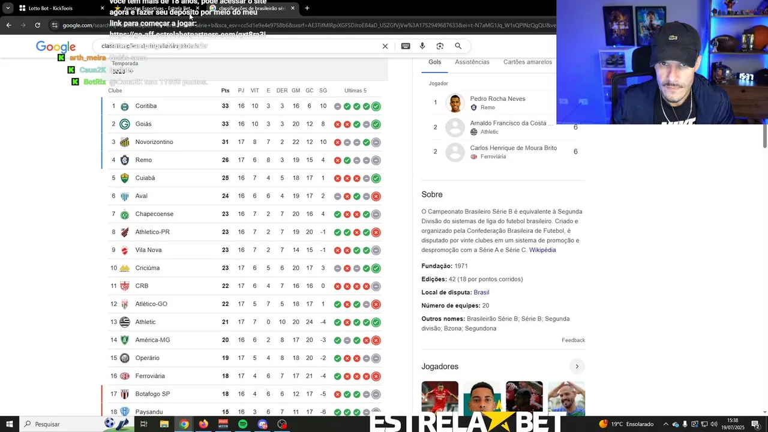
Task: Click the magnifier search submit icon
Action: point(458,46)
